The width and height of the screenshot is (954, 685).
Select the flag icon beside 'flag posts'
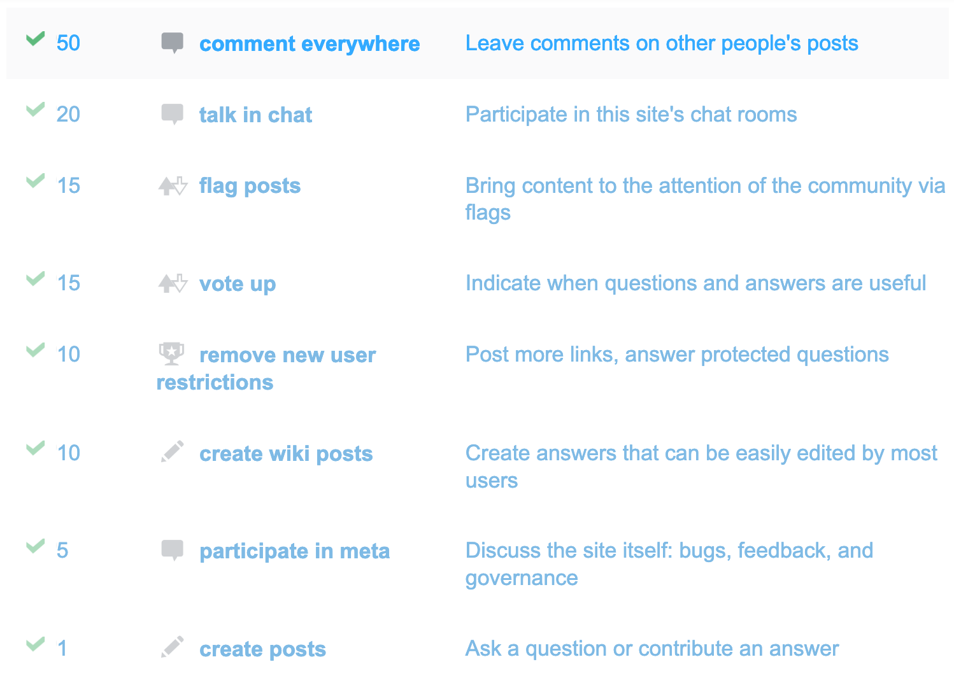coord(172,185)
